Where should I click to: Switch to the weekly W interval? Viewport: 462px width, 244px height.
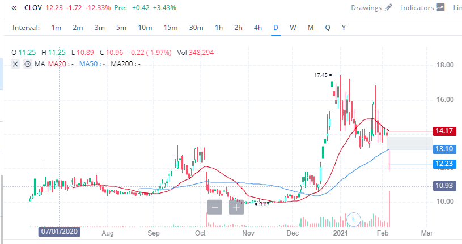(x=293, y=28)
